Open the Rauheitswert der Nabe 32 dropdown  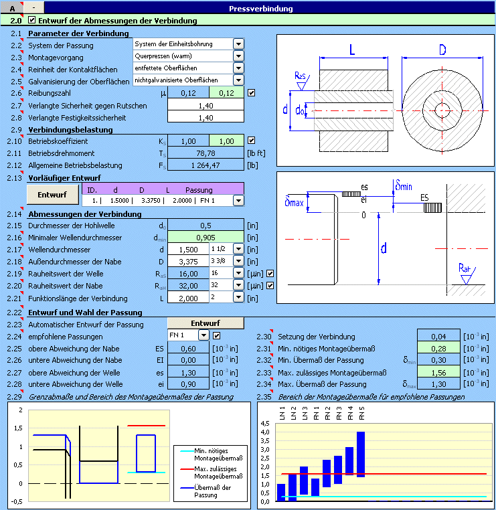238,285
